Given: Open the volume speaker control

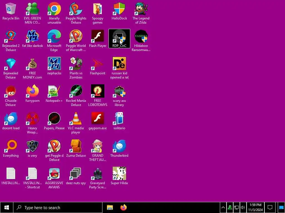Looking at the screenshot, I should click(243, 207).
